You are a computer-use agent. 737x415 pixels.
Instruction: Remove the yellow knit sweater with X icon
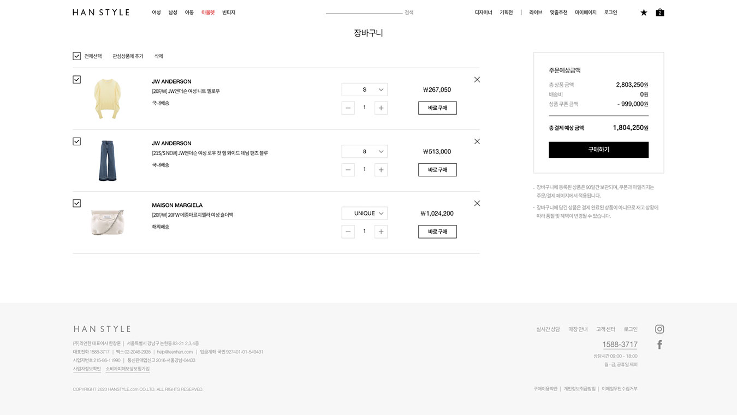477,80
